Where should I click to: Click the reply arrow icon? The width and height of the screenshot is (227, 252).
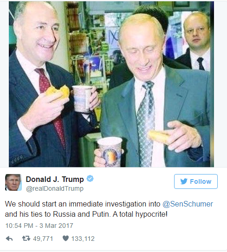tap(9, 239)
